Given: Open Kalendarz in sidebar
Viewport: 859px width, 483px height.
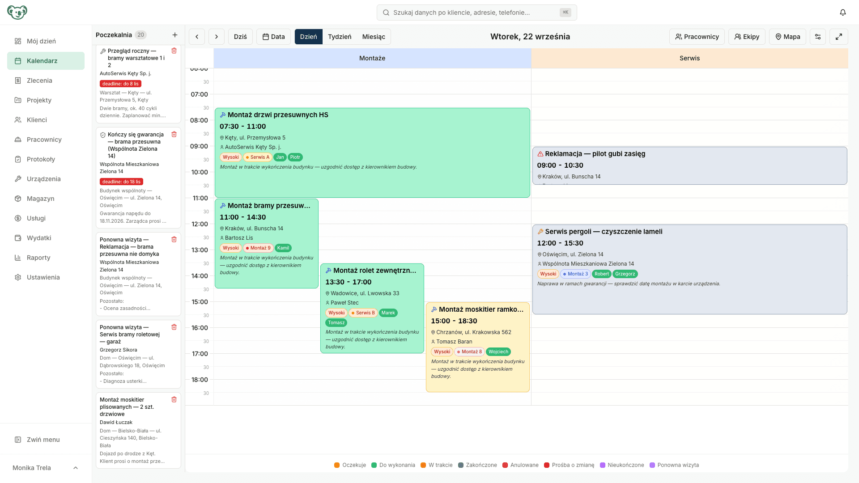Looking at the screenshot, I should [x=46, y=61].
